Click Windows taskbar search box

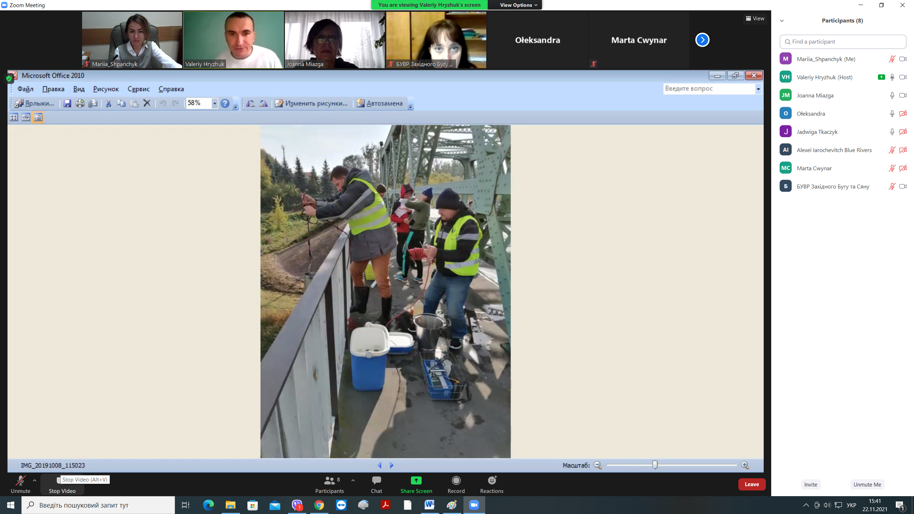[98, 505]
